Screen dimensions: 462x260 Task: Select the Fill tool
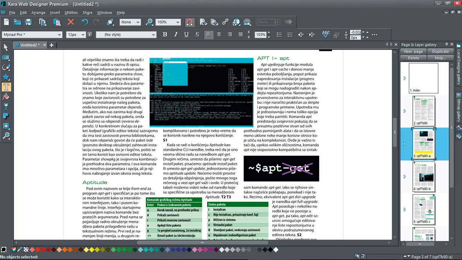pos(6,97)
